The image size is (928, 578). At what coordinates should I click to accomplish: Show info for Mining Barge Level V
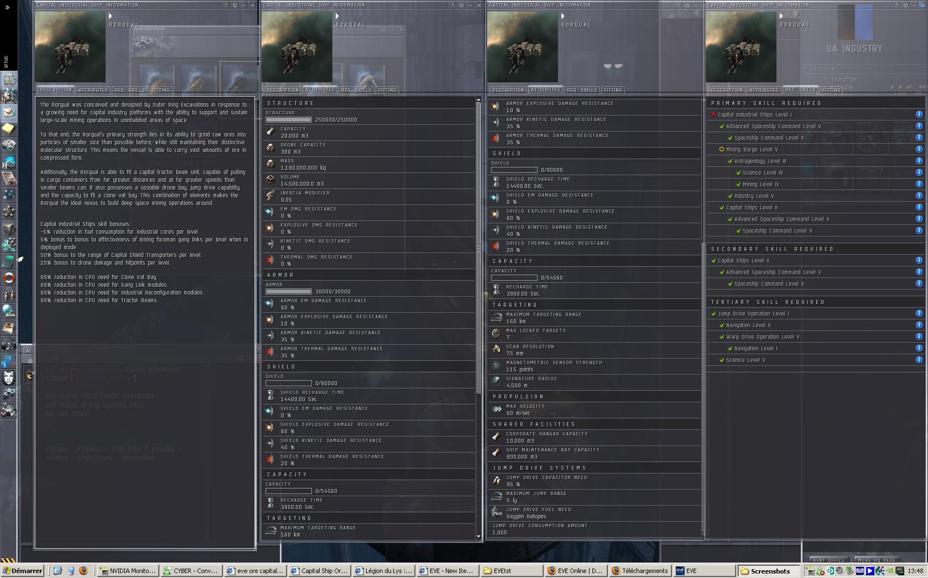pyautogui.click(x=919, y=149)
